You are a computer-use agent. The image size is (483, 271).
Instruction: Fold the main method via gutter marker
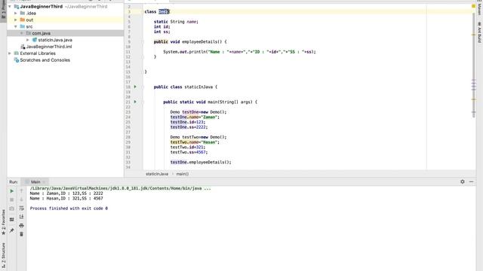point(143,102)
